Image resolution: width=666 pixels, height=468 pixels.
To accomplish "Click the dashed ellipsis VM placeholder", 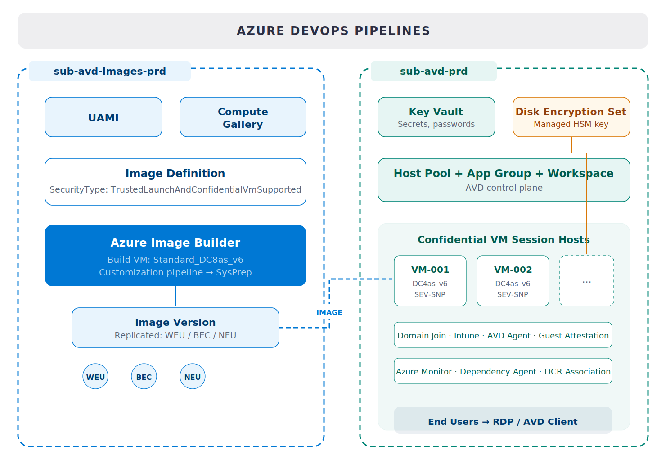I will [x=587, y=281].
